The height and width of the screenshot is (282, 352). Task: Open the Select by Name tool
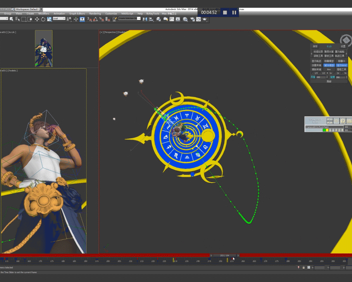click(17, 19)
